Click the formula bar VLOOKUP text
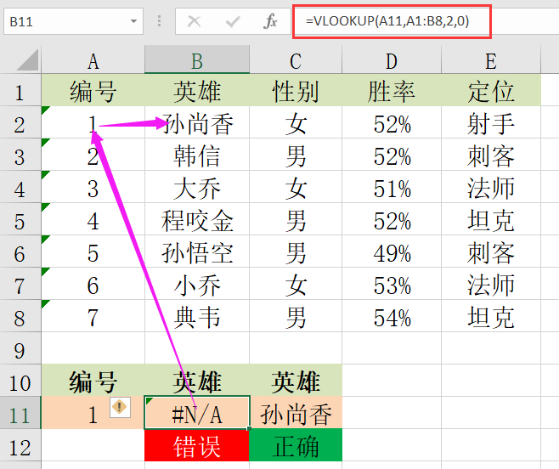The height and width of the screenshot is (469, 559). (x=387, y=21)
